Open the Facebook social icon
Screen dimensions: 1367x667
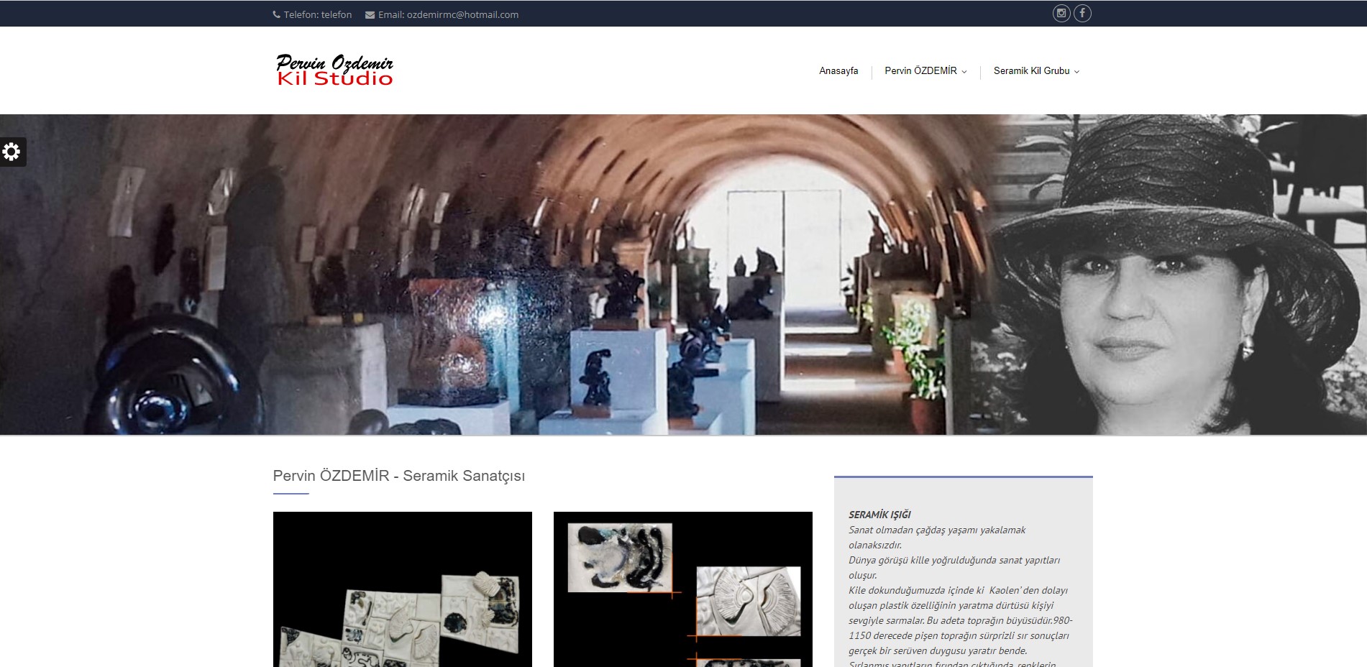click(1082, 13)
